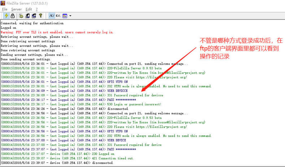
Task: Toggle the padlock lock-server button
Action: click(13, 16)
